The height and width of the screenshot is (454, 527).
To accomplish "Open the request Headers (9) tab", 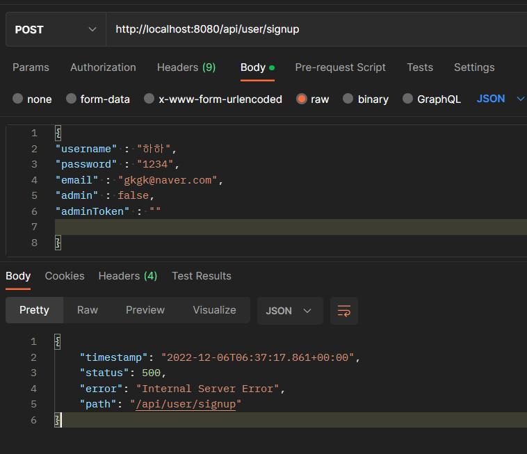I will (x=186, y=67).
